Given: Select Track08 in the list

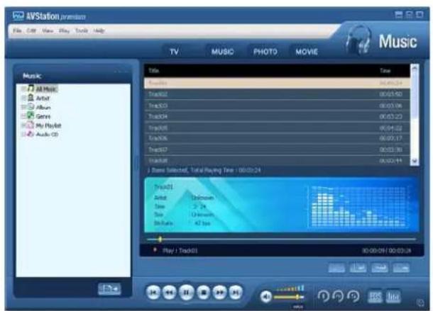Looking at the screenshot, I should tap(277, 160).
